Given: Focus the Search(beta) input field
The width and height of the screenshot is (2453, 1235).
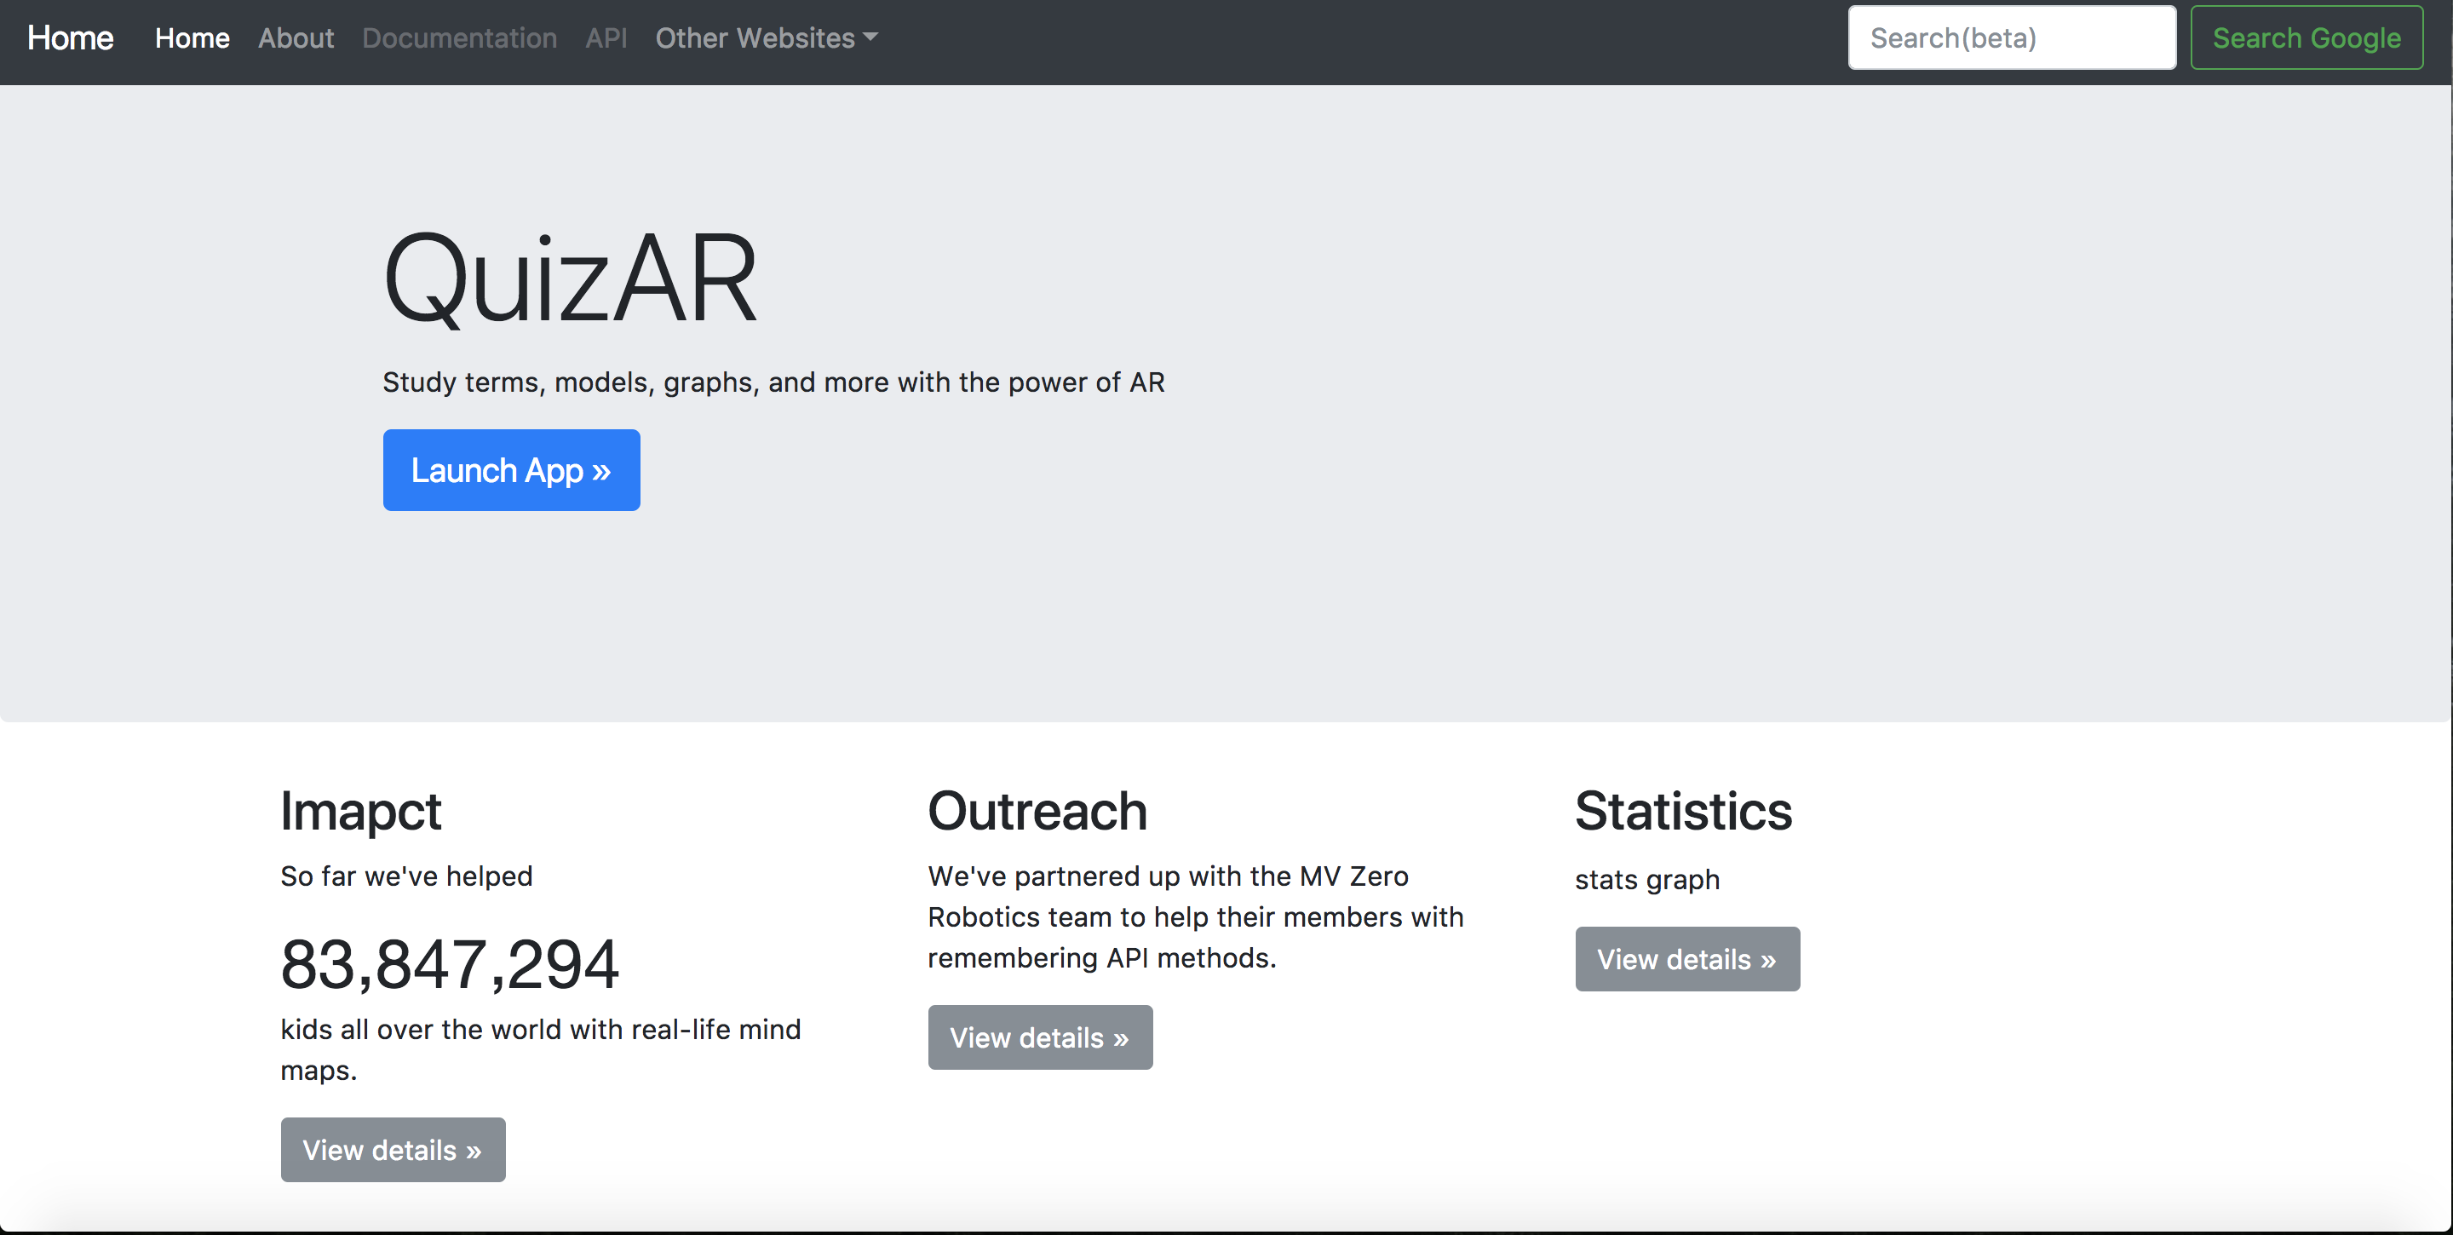Looking at the screenshot, I should (2011, 38).
